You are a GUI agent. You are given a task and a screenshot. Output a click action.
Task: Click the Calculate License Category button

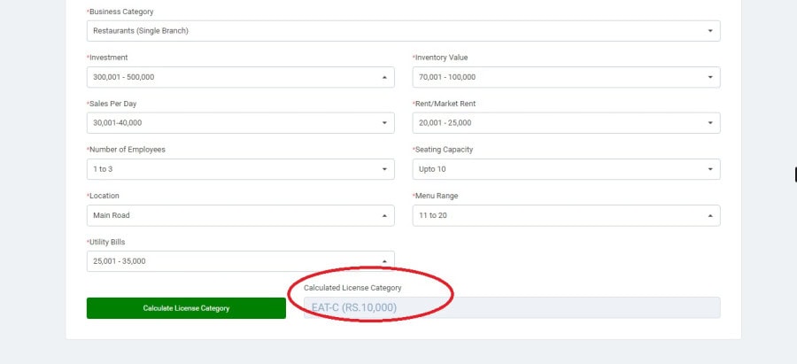[x=186, y=308]
